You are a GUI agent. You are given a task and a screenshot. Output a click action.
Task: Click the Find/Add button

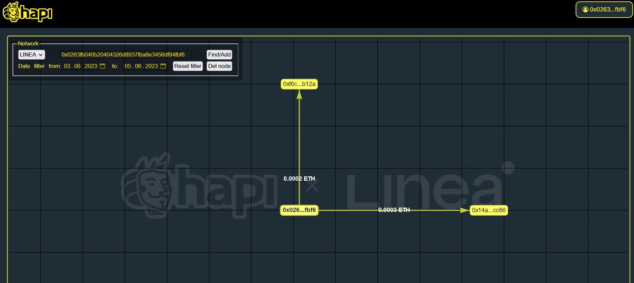click(x=219, y=54)
